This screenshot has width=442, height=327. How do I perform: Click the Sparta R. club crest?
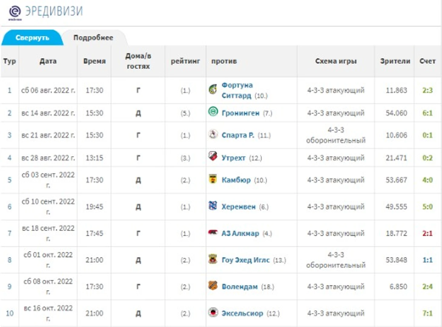coord(213,134)
